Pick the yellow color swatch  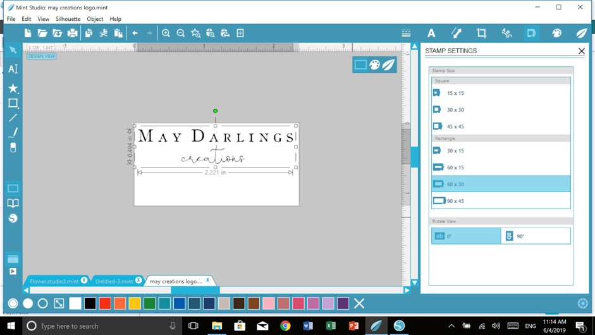[x=135, y=303]
